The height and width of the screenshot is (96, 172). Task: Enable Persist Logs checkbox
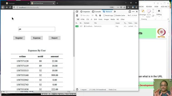pyautogui.click(x=104, y=15)
